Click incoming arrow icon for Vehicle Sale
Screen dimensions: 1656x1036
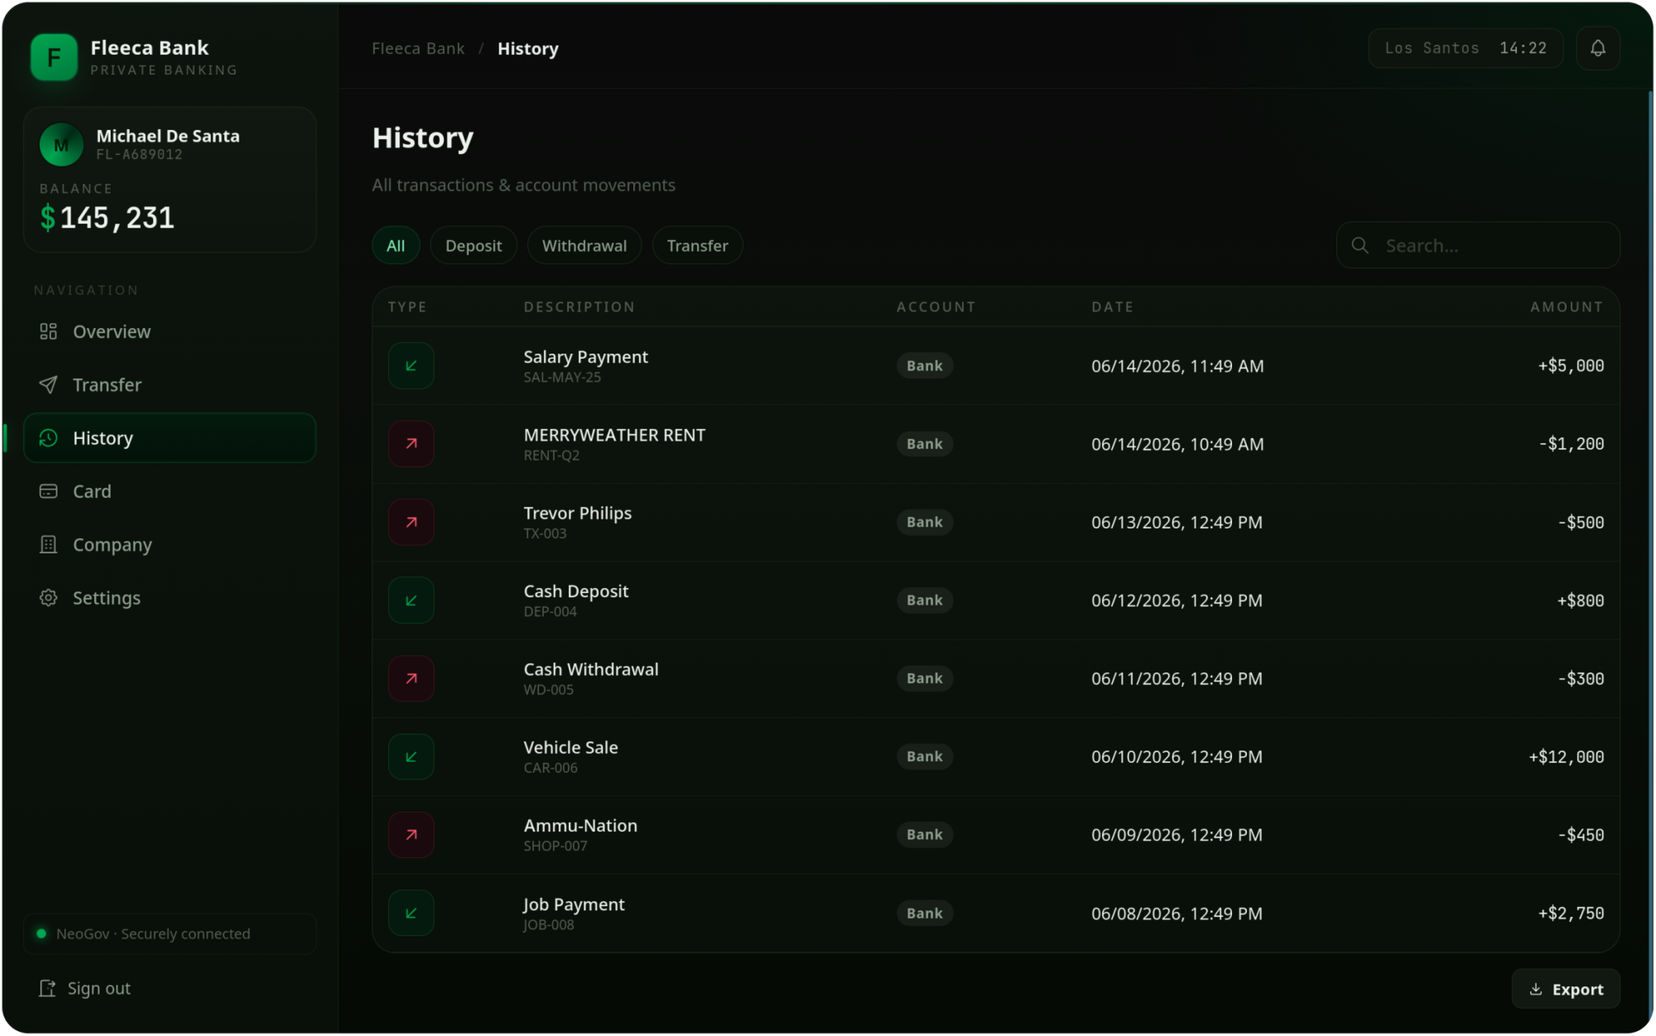point(411,757)
